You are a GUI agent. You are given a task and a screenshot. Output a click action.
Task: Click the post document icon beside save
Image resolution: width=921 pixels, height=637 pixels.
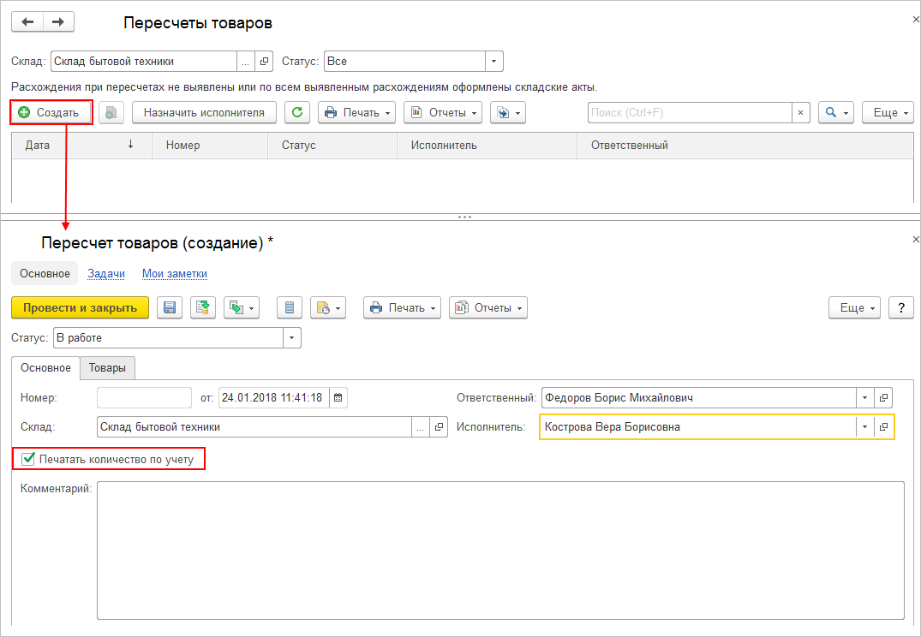pyautogui.click(x=203, y=307)
